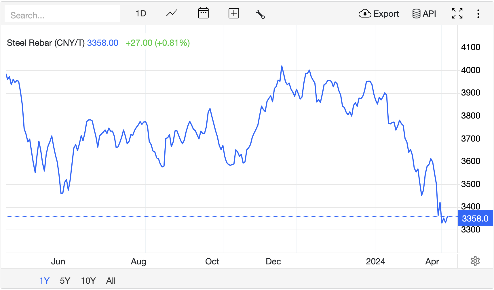
Task: Select the 1Y time range
Action: click(44, 281)
